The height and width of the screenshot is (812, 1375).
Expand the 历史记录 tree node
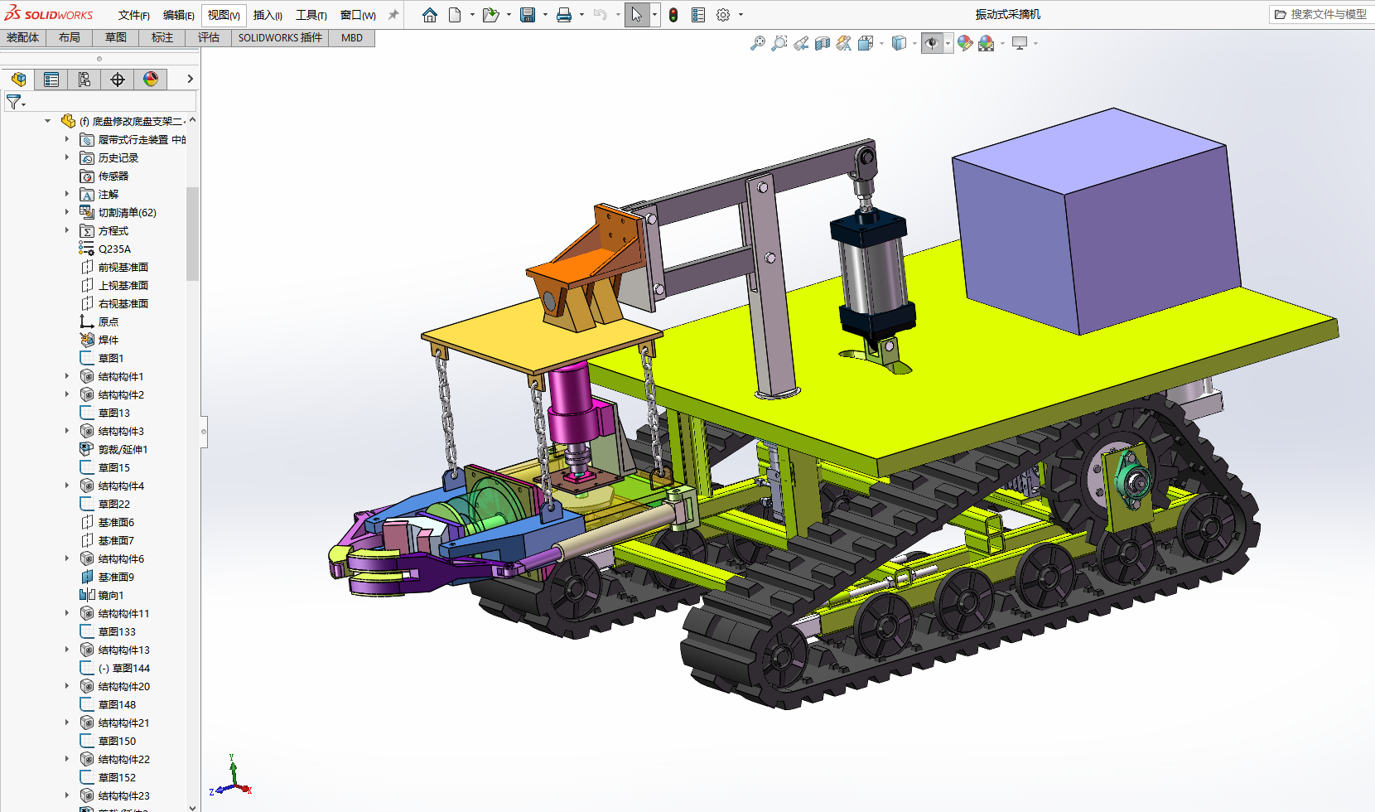coord(67,157)
